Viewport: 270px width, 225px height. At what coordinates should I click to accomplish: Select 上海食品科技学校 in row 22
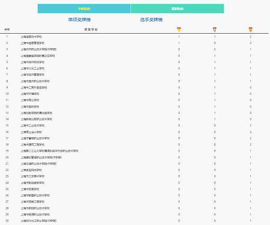(31, 170)
